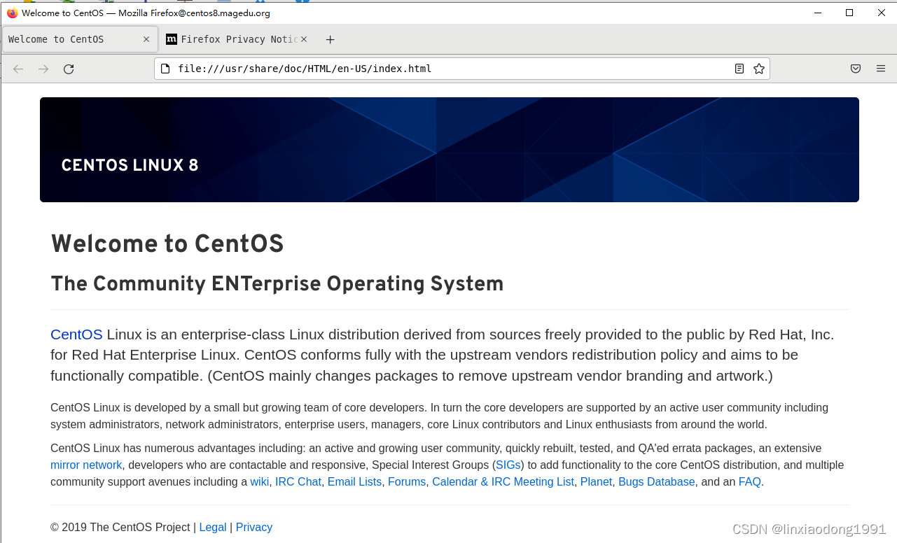
Task: Minimize the Firefox window
Action: click(817, 13)
